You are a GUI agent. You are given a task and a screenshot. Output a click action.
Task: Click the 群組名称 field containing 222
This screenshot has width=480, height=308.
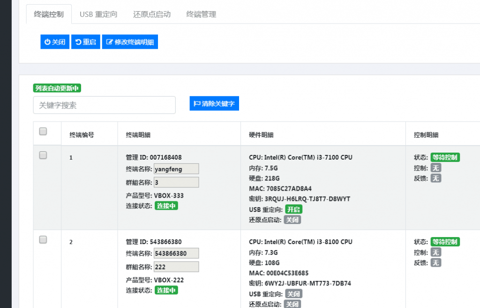click(x=176, y=267)
